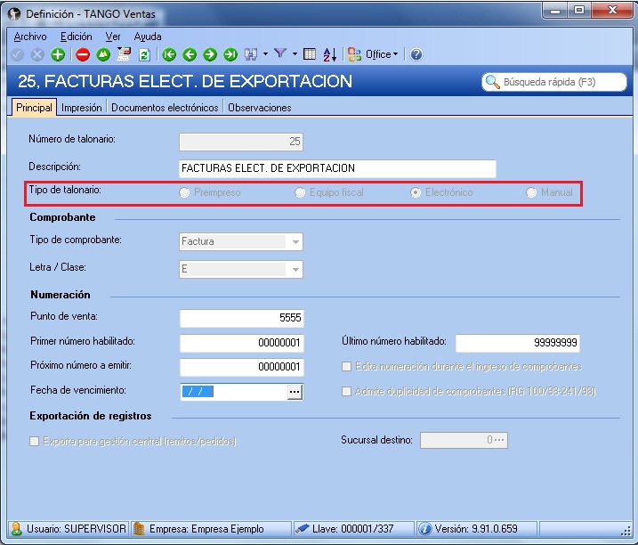Click the building icon in status bar

(x=139, y=529)
